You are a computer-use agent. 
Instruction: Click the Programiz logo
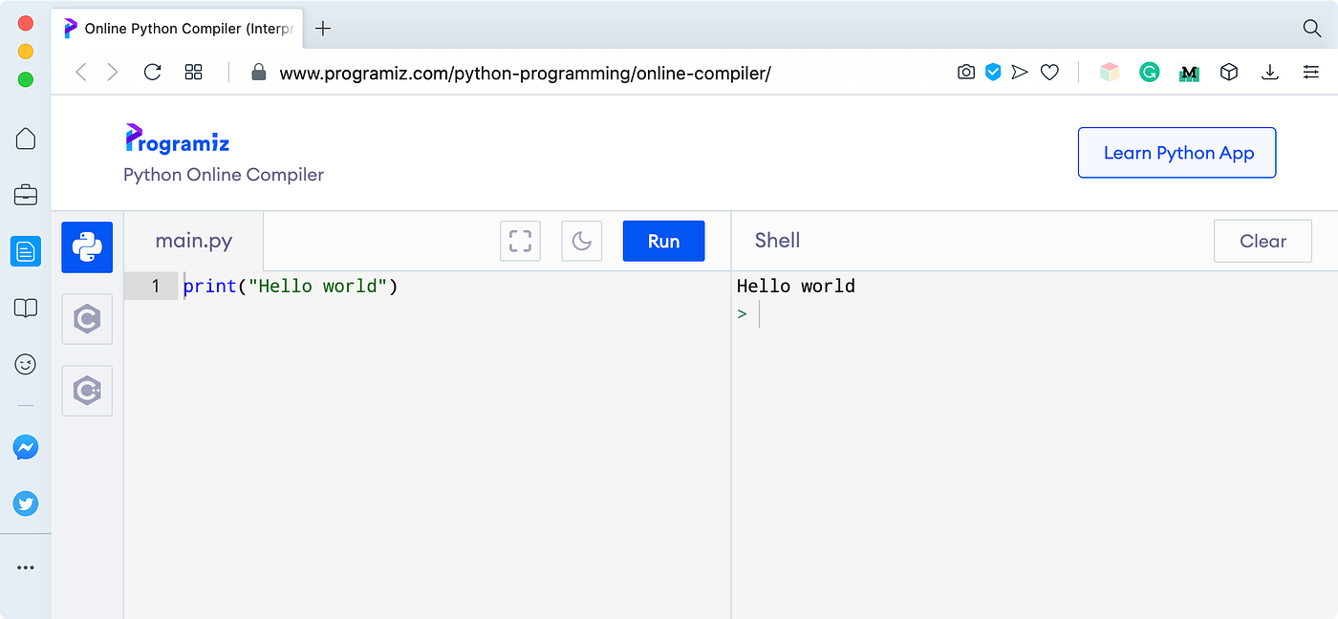point(178,139)
